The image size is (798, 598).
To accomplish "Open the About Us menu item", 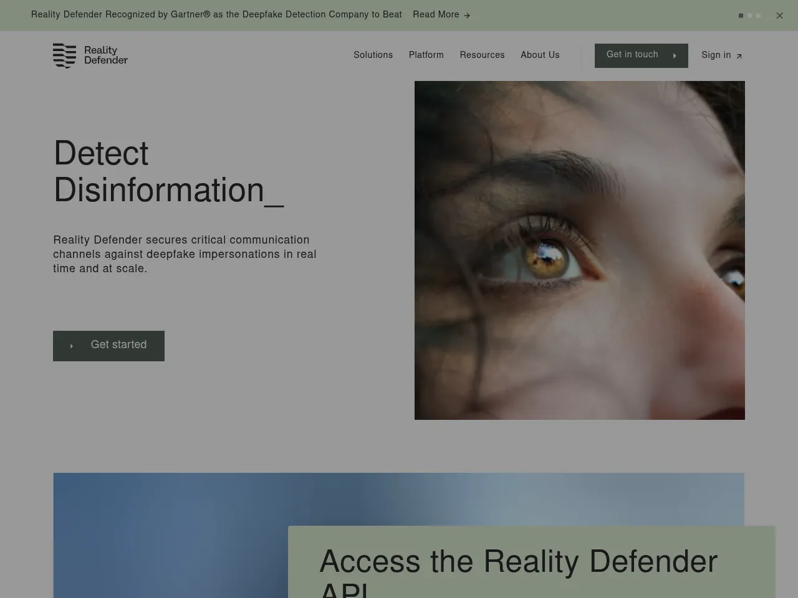I will coord(540,55).
